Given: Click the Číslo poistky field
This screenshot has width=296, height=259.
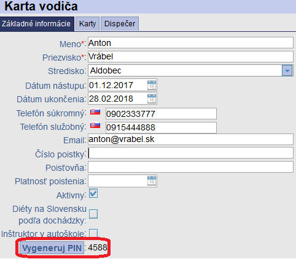Looking at the screenshot, I should click(x=190, y=153).
